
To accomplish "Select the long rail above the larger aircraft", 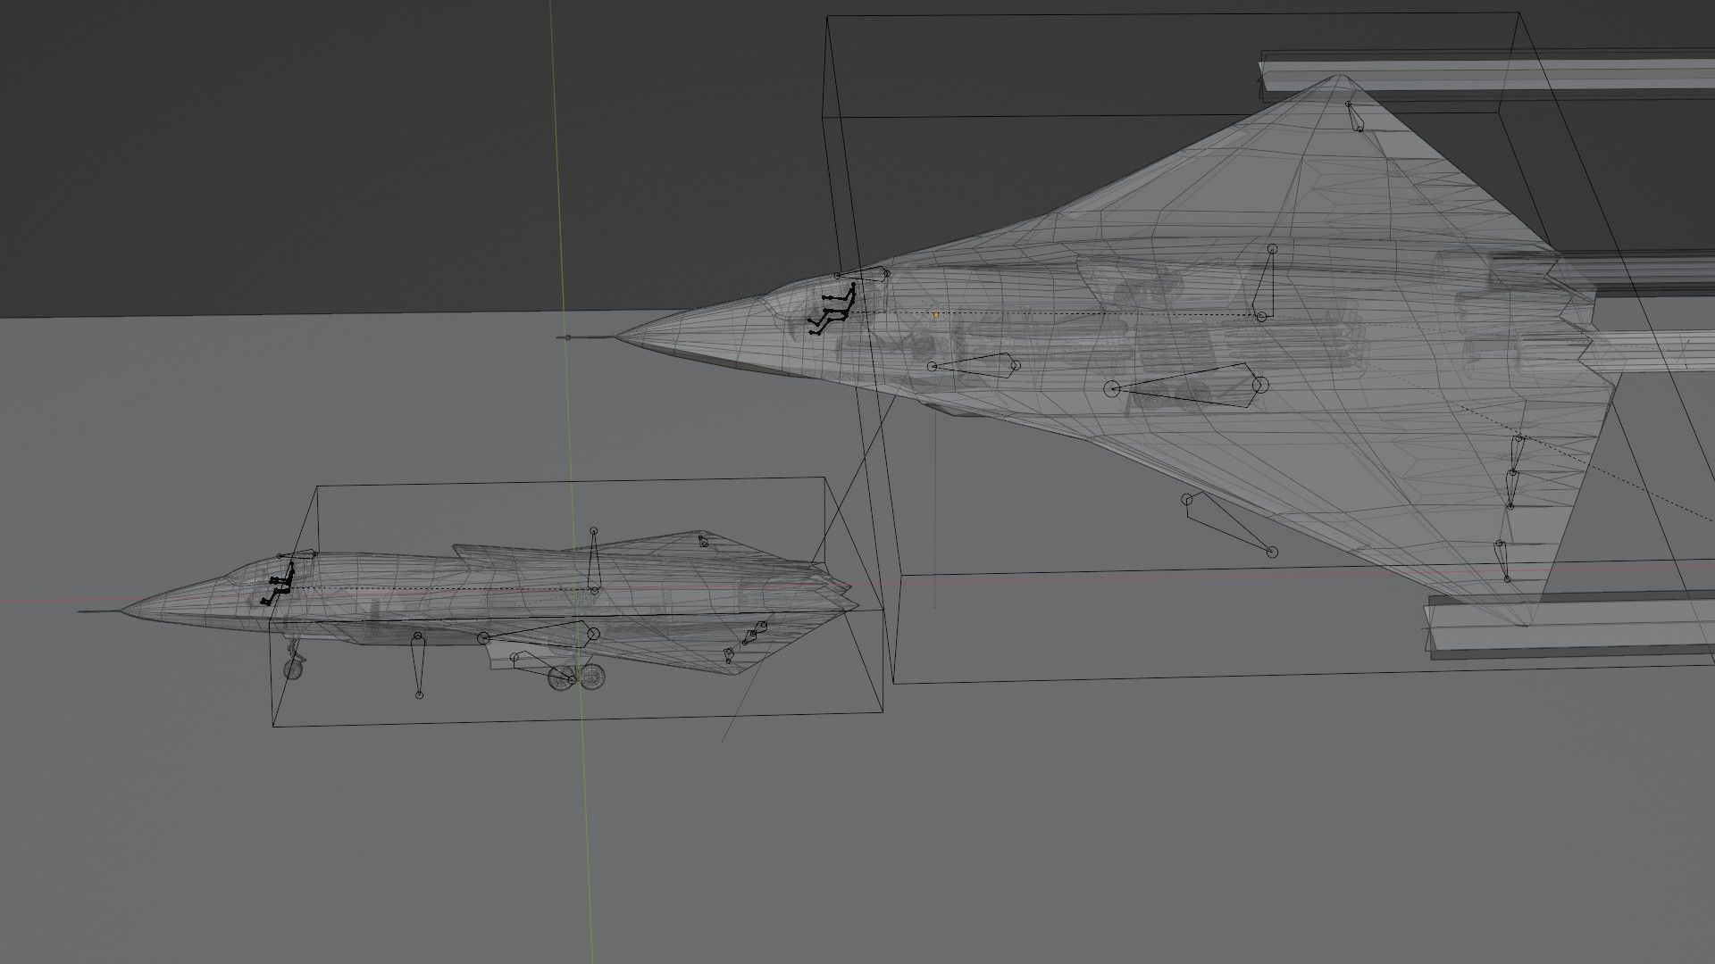I will click(x=1486, y=75).
